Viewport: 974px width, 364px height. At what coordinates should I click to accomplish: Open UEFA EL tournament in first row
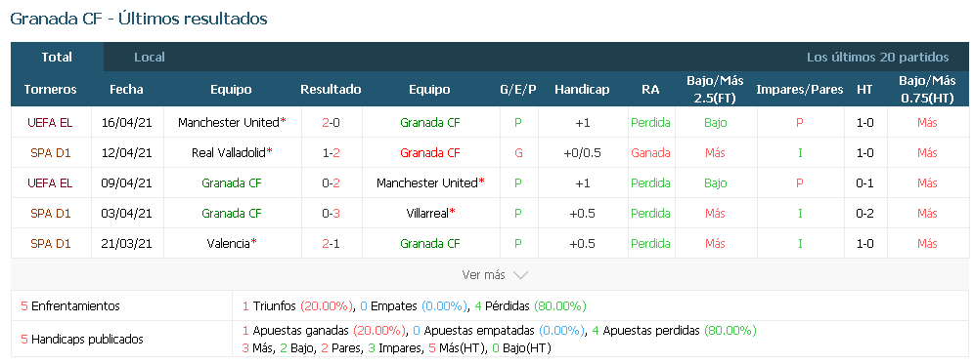pyautogui.click(x=50, y=123)
